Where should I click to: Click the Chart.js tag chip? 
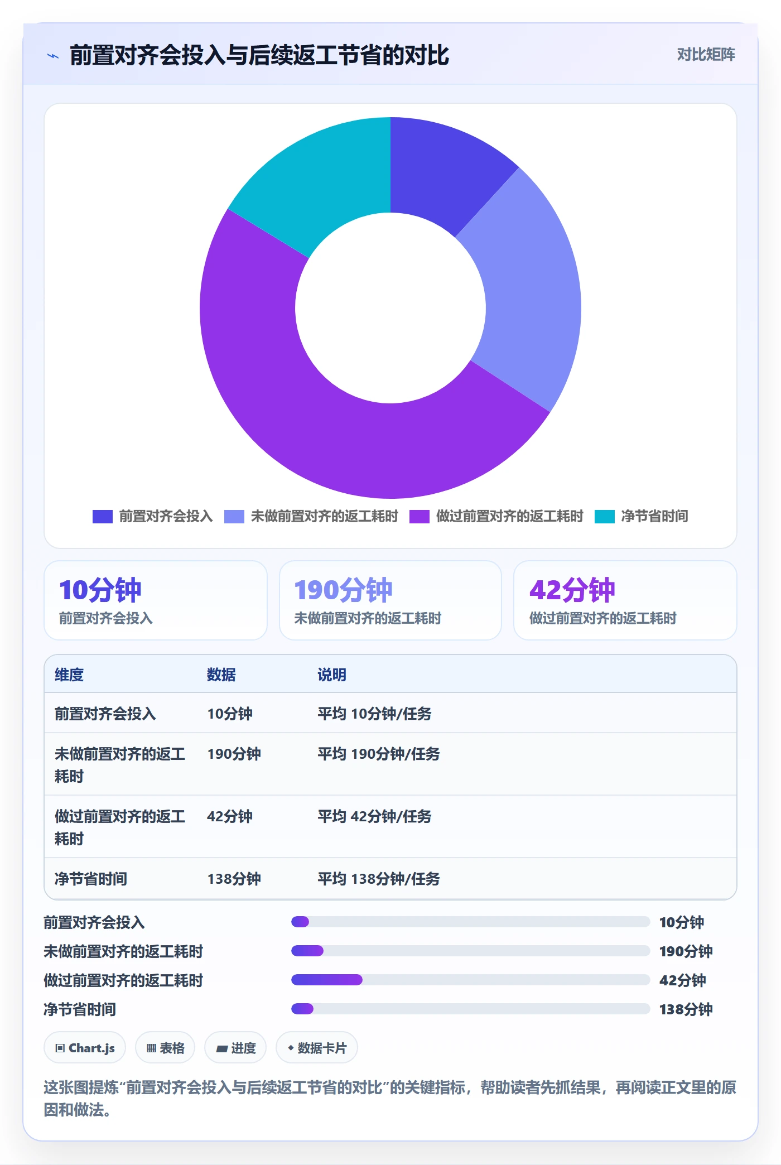(85, 1048)
